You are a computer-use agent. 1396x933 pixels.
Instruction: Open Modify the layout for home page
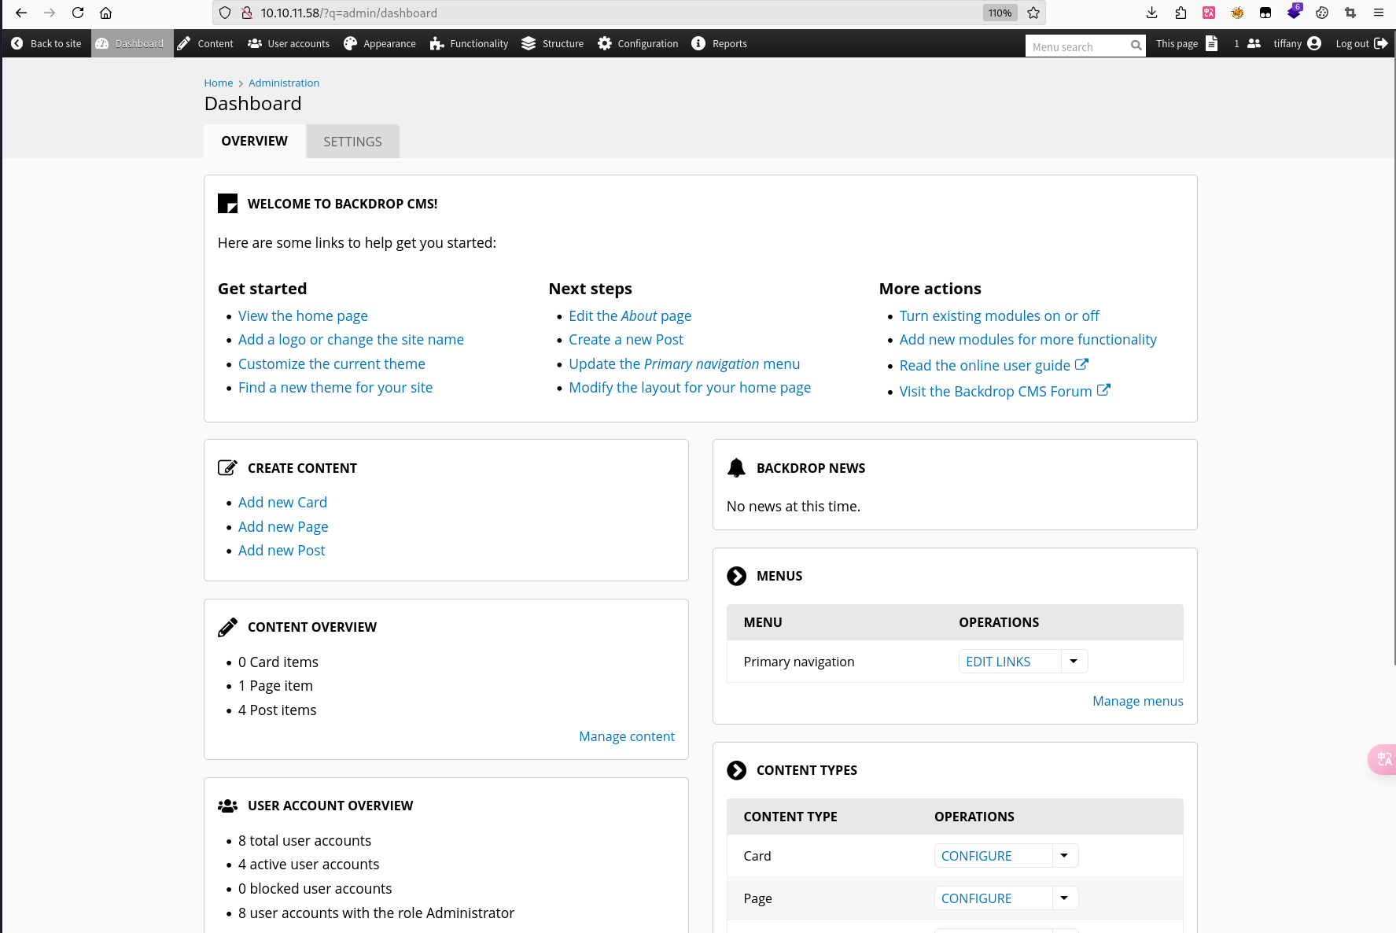[x=690, y=387]
